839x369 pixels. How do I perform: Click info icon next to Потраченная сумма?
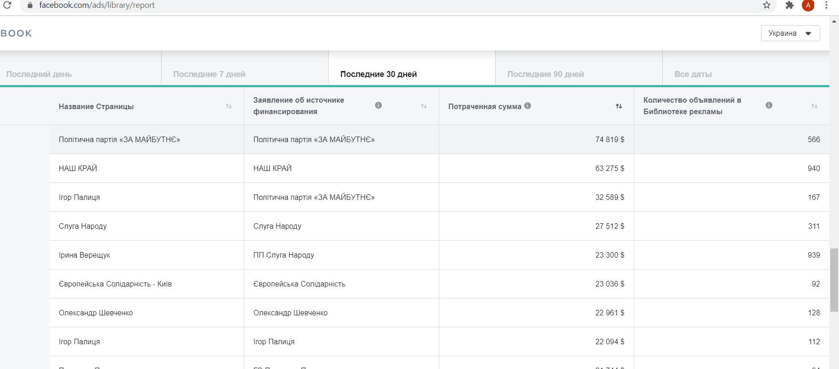[528, 106]
